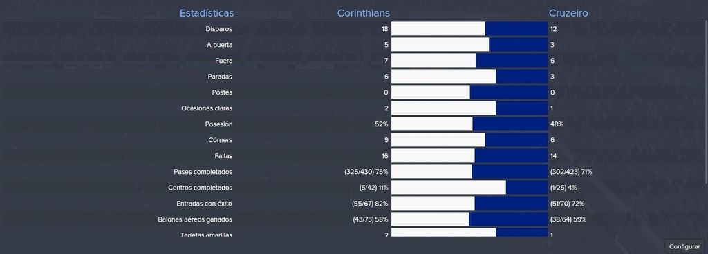
Task: Click Corinthians' (325/430) 75% pass value
Action: coord(366,172)
